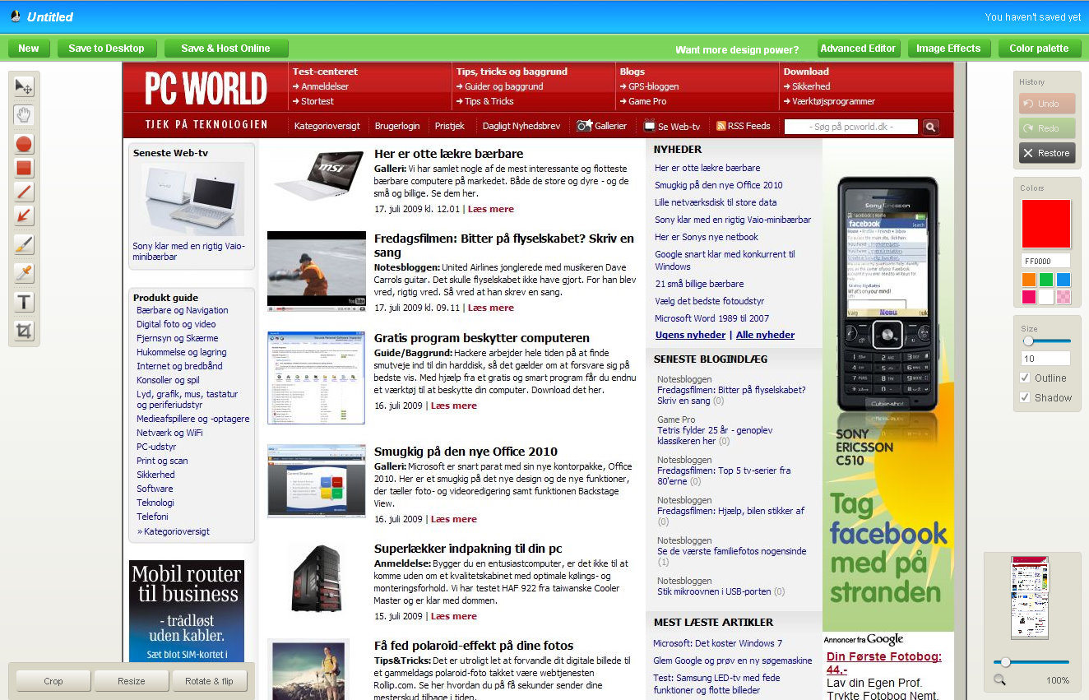Choose the red circle drawing tool
Screen dimensions: 1089x700
click(x=23, y=144)
